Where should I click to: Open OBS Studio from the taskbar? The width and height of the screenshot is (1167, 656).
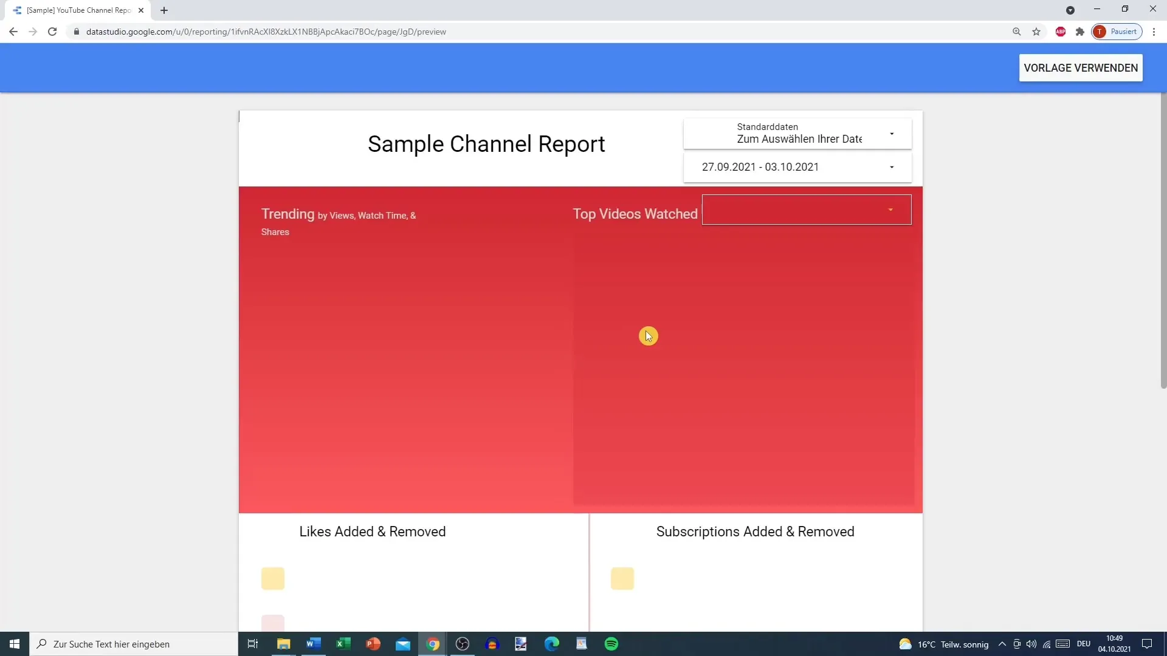[463, 644]
